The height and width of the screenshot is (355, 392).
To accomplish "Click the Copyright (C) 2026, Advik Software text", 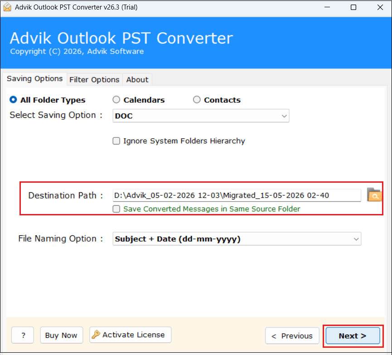I will [77, 52].
